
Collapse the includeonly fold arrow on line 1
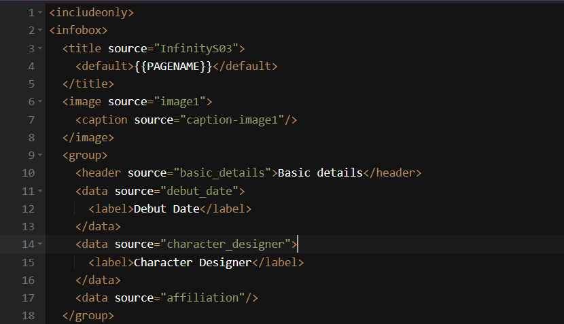click(40, 12)
